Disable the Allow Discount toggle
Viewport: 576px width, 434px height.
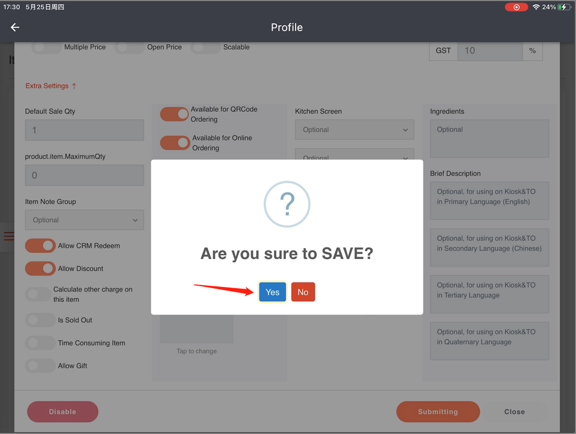[40, 269]
